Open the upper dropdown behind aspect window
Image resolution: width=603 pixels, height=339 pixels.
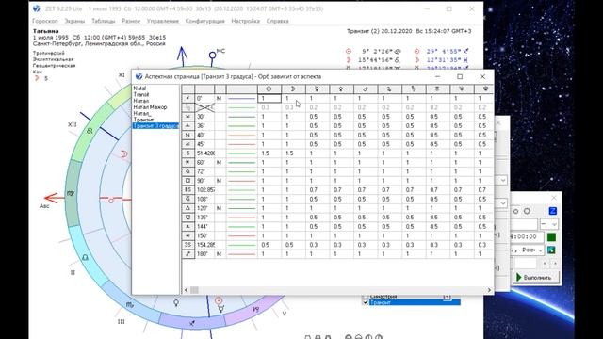pyautogui.click(x=503, y=180)
